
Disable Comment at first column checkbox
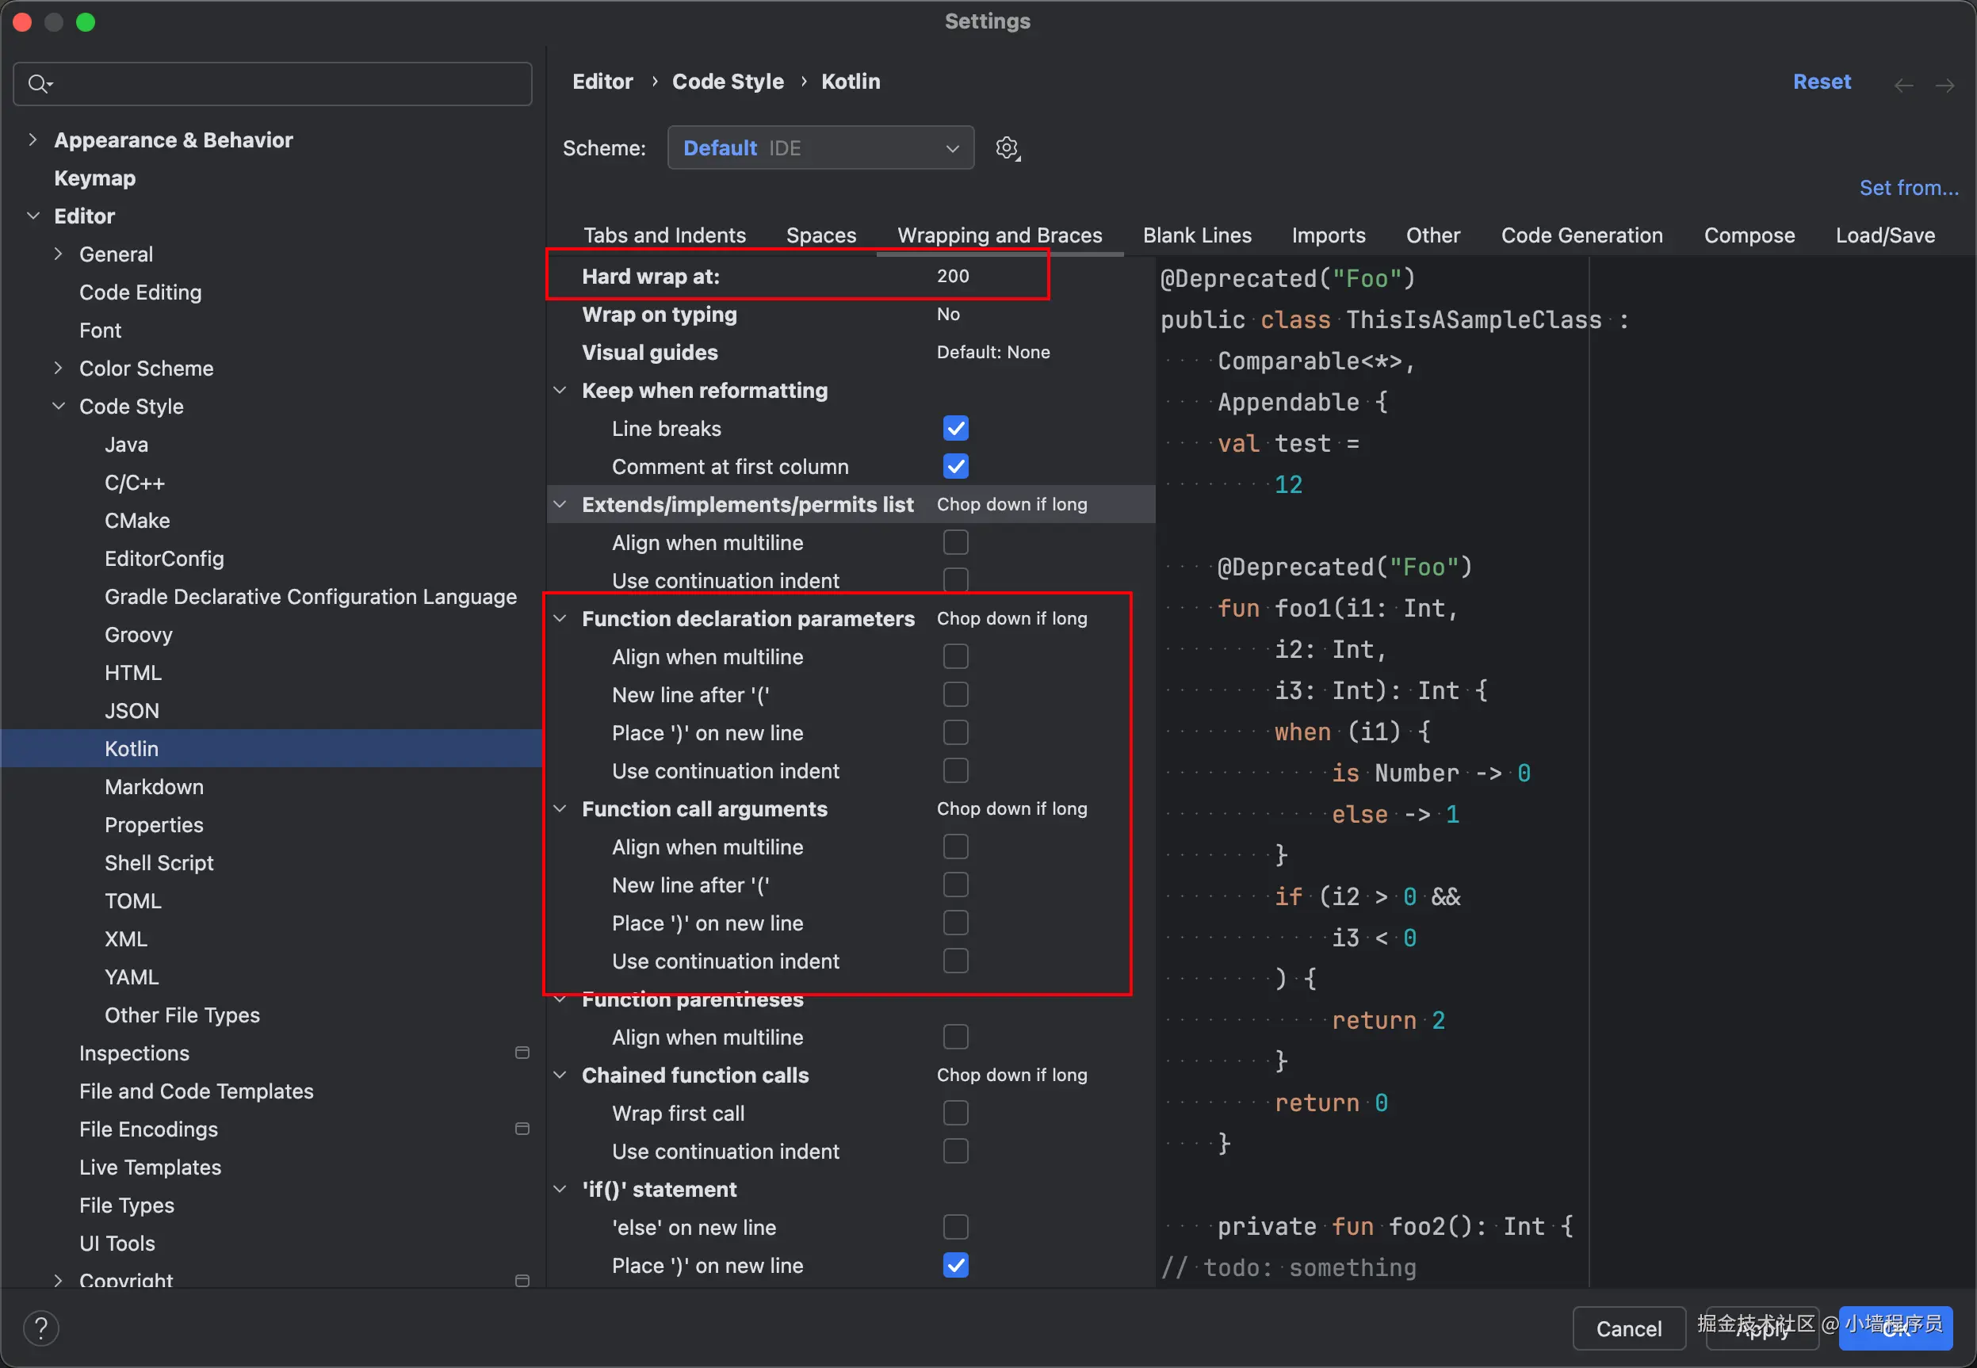click(955, 466)
